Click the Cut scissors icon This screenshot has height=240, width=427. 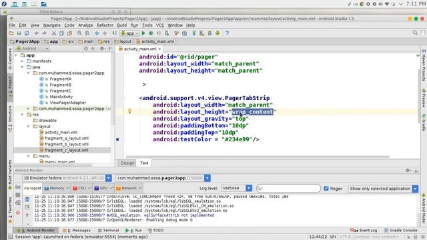coord(54,33)
